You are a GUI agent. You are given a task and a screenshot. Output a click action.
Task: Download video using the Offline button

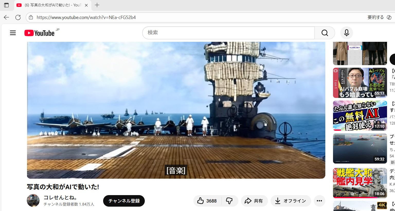click(x=291, y=201)
